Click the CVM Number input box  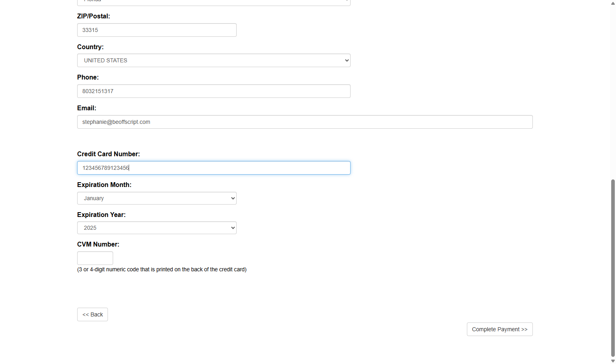click(x=95, y=258)
